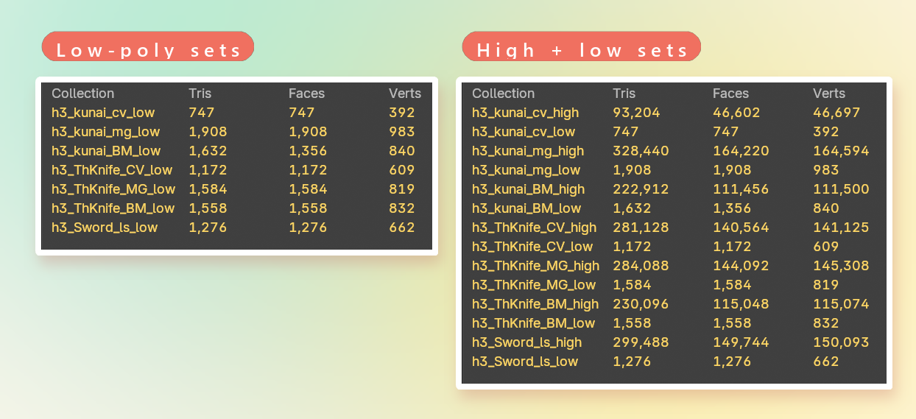Select h3_ThKnife_MG_low in High + low table
The width and height of the screenshot is (916, 419).
coord(534,285)
